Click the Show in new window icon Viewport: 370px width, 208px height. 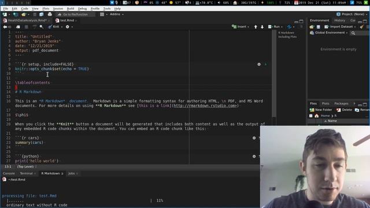pos(18,27)
